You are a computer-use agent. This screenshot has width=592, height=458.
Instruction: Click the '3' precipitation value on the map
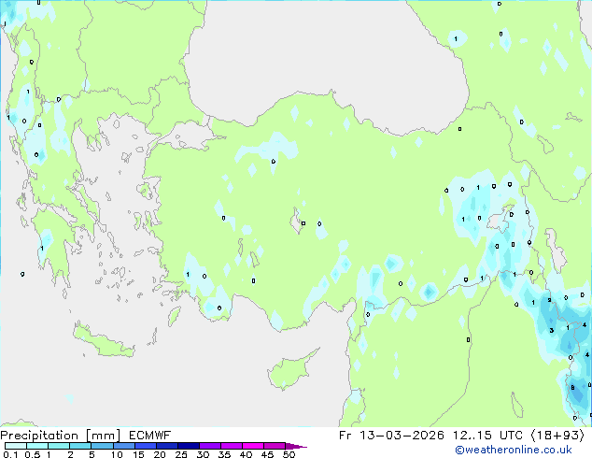[x=552, y=331]
